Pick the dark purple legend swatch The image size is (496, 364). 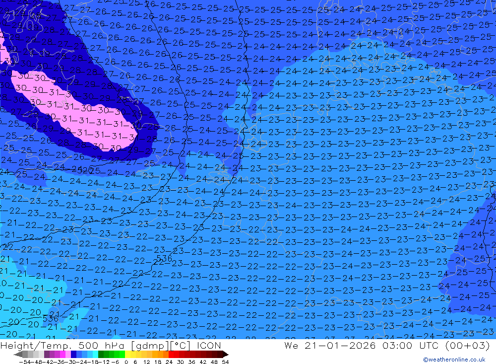(x=47, y=355)
